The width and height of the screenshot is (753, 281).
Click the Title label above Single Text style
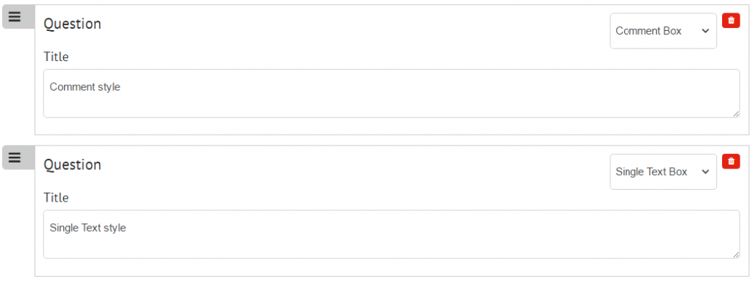[x=56, y=197]
